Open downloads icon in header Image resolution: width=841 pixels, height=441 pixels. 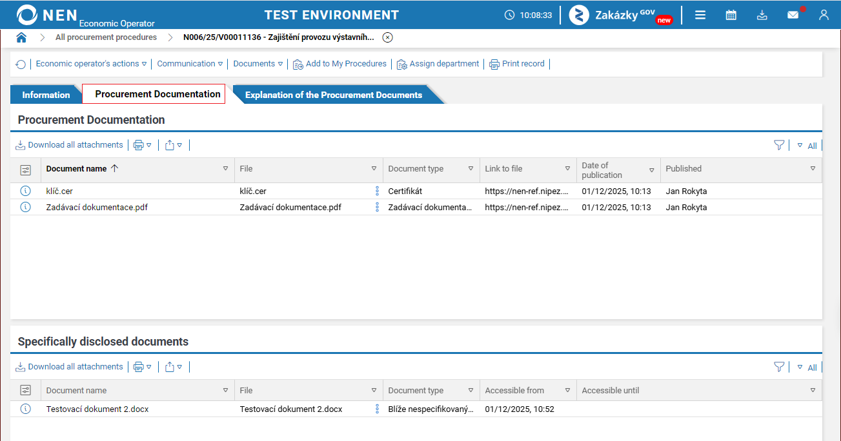click(762, 15)
